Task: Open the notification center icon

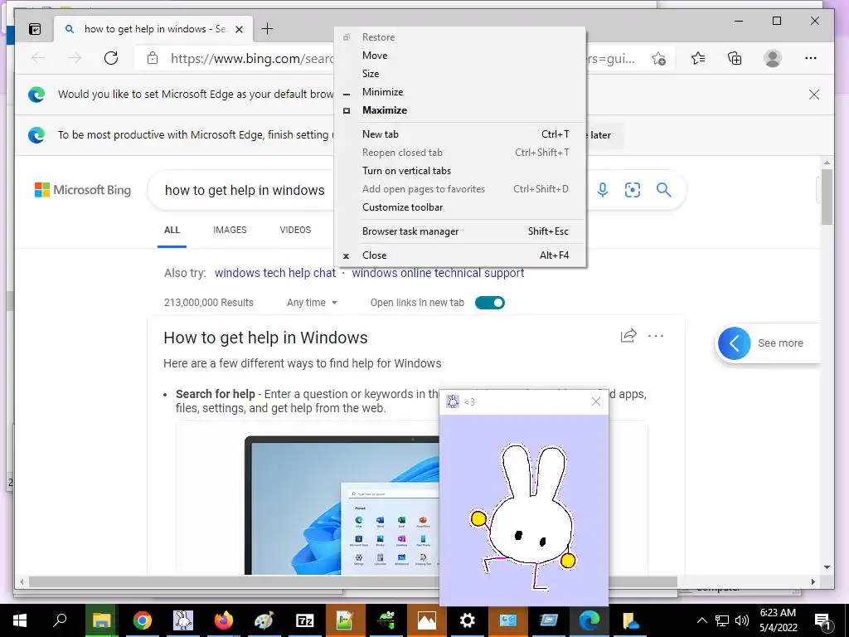Action: point(822,621)
